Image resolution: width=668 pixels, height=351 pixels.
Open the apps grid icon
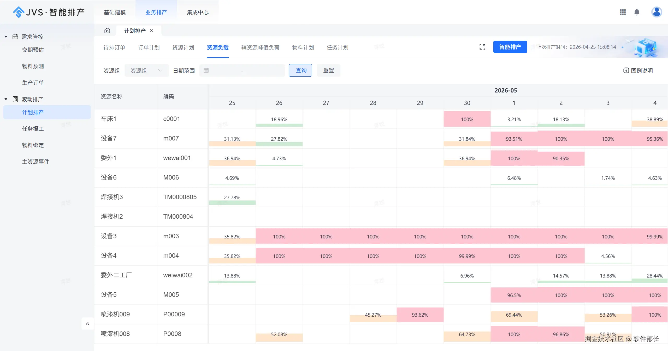pos(623,12)
